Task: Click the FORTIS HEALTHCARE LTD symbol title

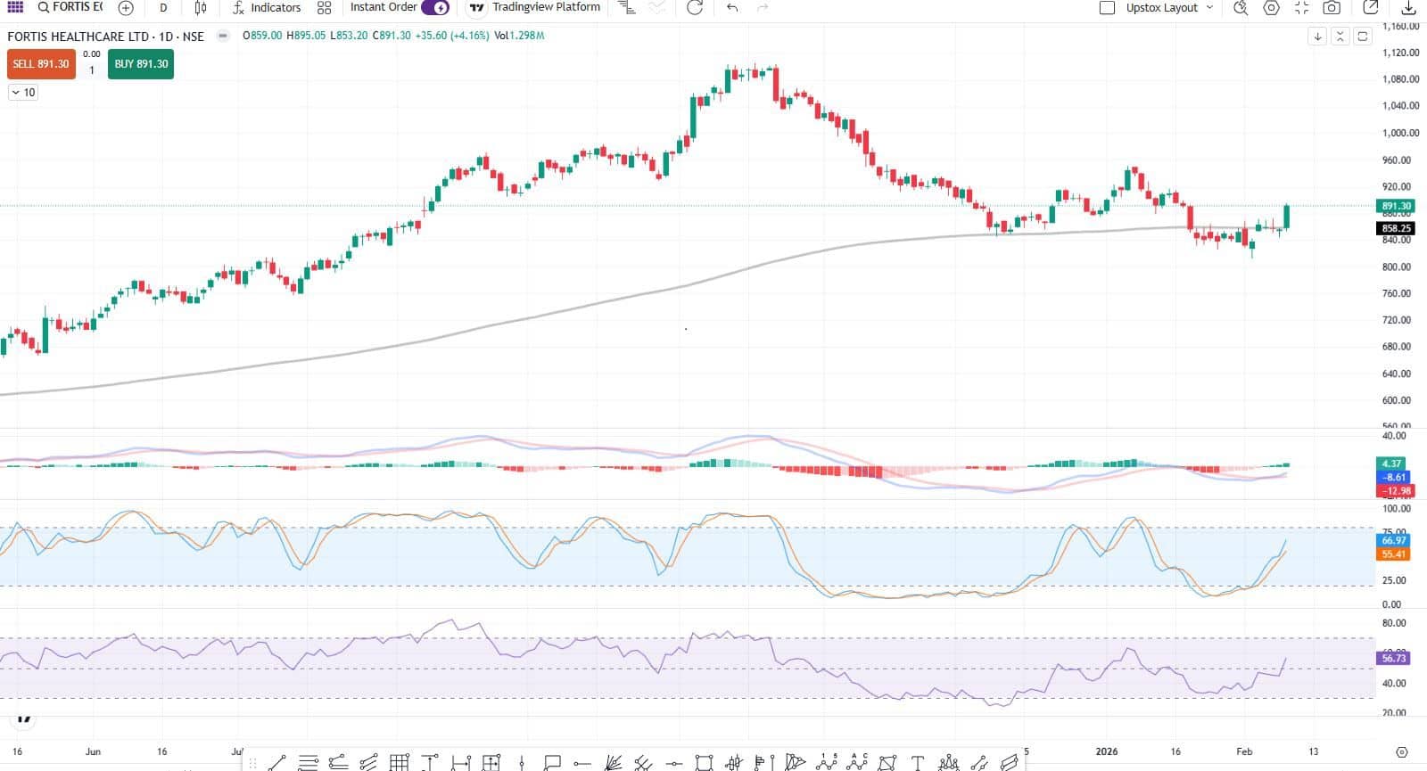Action: click(x=105, y=37)
